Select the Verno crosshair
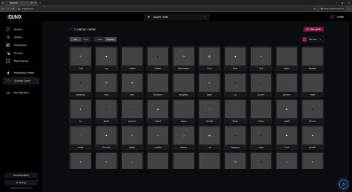This screenshot has height=192, width=352. (261, 112)
